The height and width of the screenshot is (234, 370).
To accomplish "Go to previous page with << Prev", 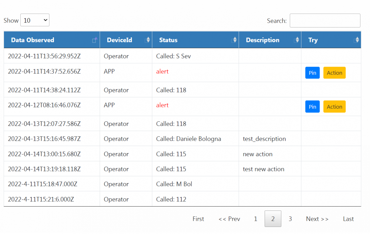I will click(229, 219).
